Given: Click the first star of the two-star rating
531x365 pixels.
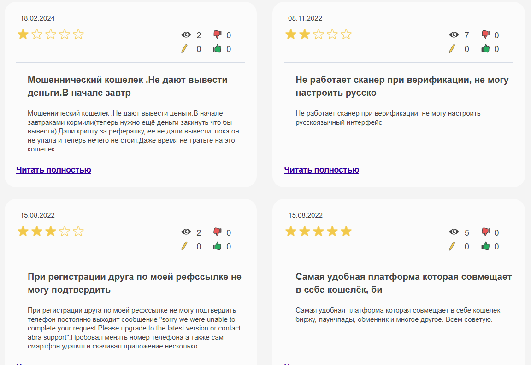Looking at the screenshot, I should point(291,35).
